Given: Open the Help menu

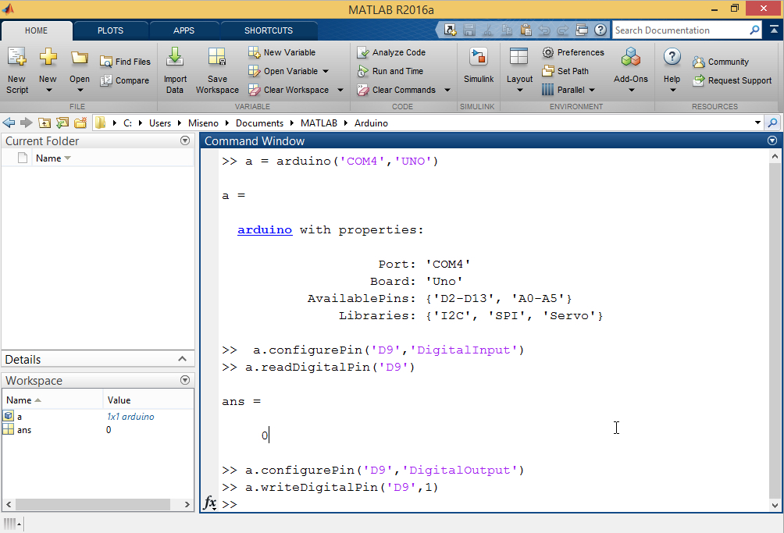Looking at the screenshot, I should 672,70.
